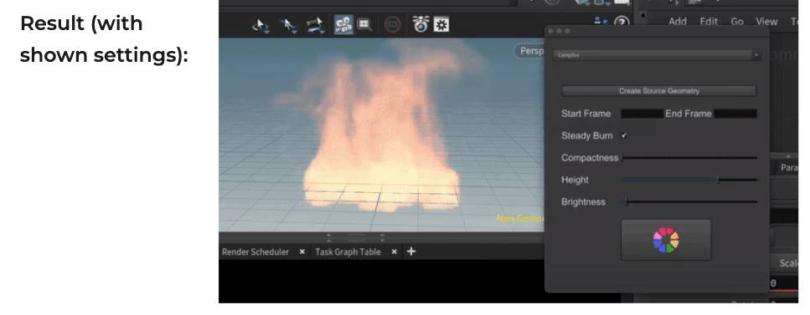This screenshot has width=810, height=315.
Task: Open the Add menu
Action: point(678,22)
